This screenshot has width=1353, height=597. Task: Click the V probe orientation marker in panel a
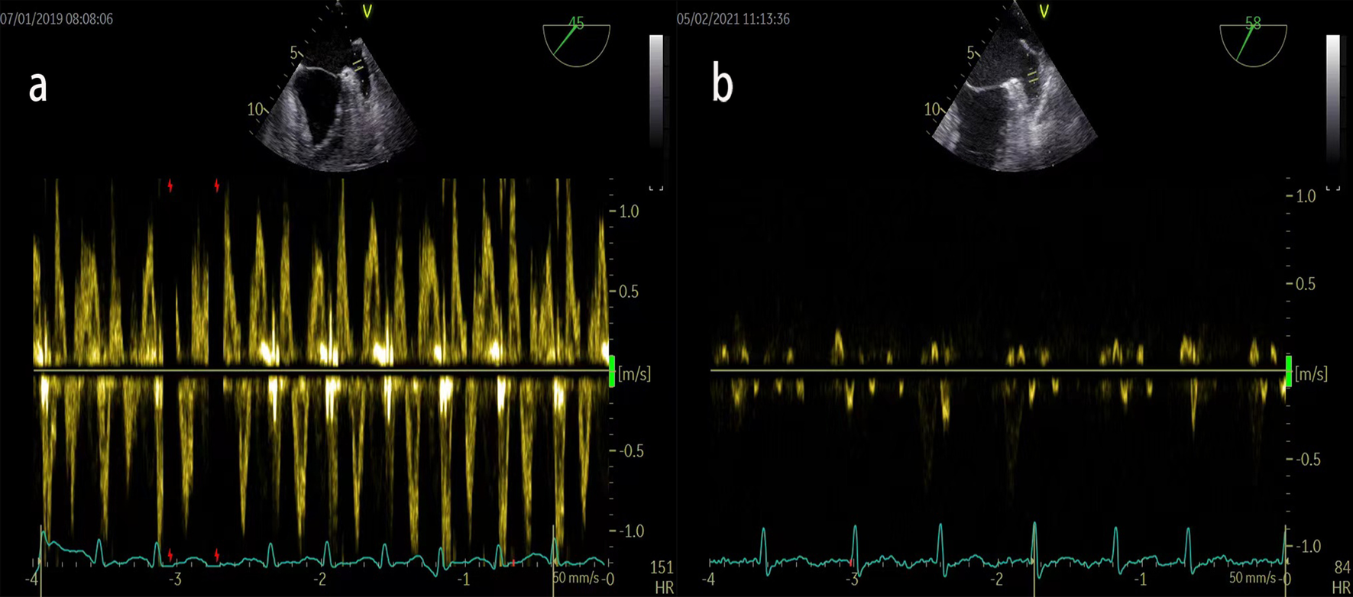(367, 11)
